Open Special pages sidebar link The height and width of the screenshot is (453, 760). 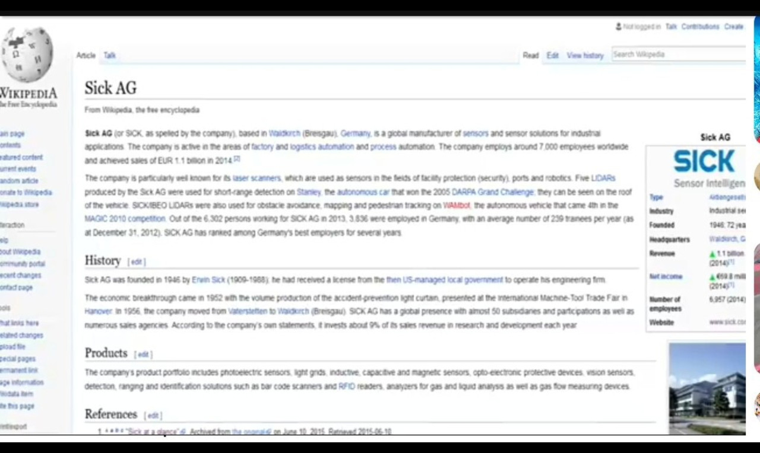pyautogui.click(x=18, y=359)
